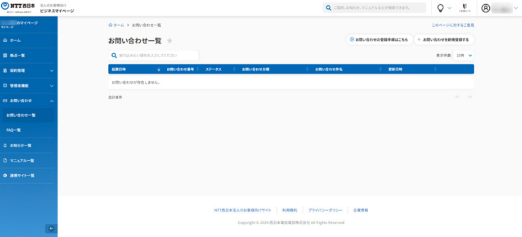Screen dimensions: 522x237
Task: Open プライバシーポリシー footer link
Action: (325, 210)
